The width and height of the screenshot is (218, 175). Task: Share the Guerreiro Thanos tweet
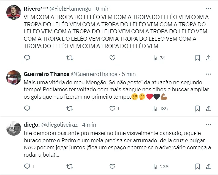[x=209, y=108]
